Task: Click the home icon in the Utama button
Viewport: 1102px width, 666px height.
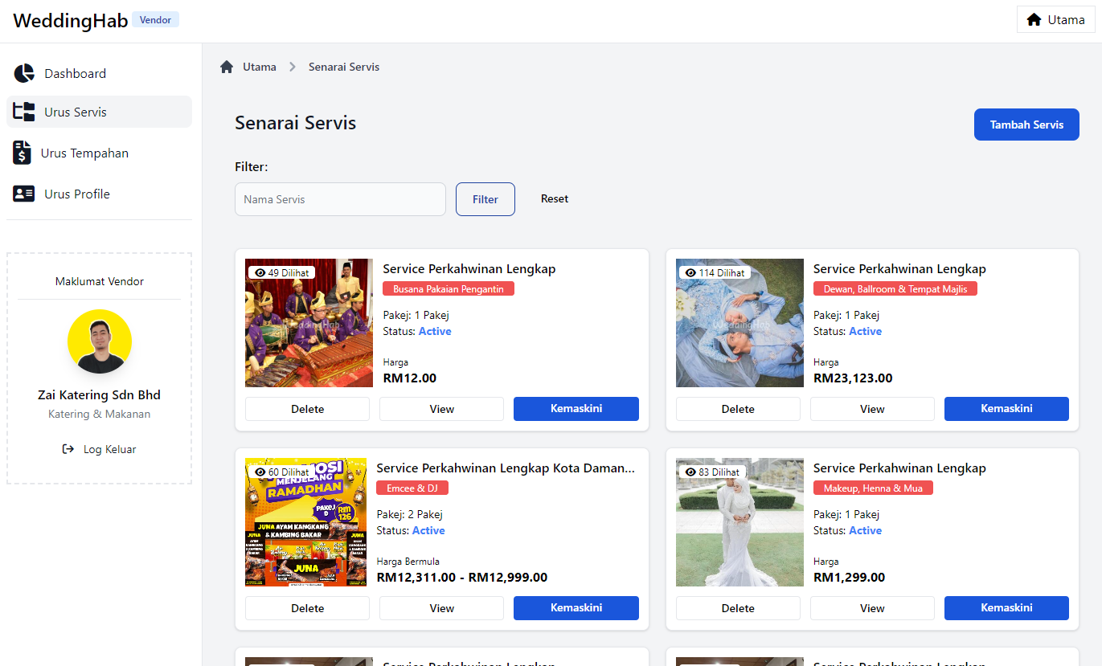Action: pos(1034,19)
